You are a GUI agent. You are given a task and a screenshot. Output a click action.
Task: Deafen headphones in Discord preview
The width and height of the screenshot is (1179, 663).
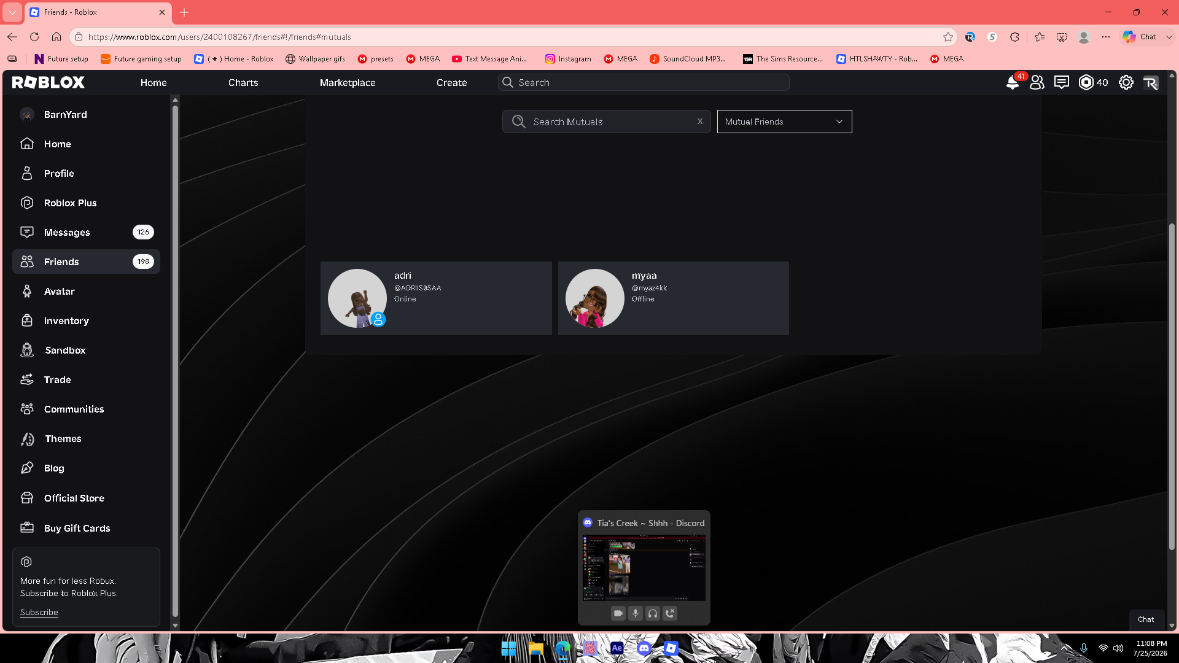(653, 613)
